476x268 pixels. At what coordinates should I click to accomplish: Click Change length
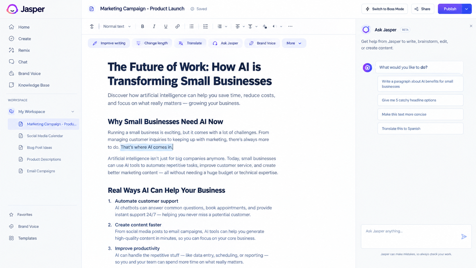(152, 43)
